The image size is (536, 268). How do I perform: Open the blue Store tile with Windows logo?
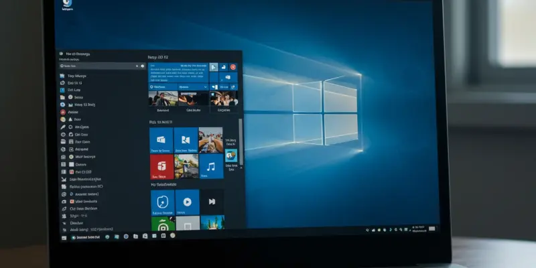click(161, 140)
